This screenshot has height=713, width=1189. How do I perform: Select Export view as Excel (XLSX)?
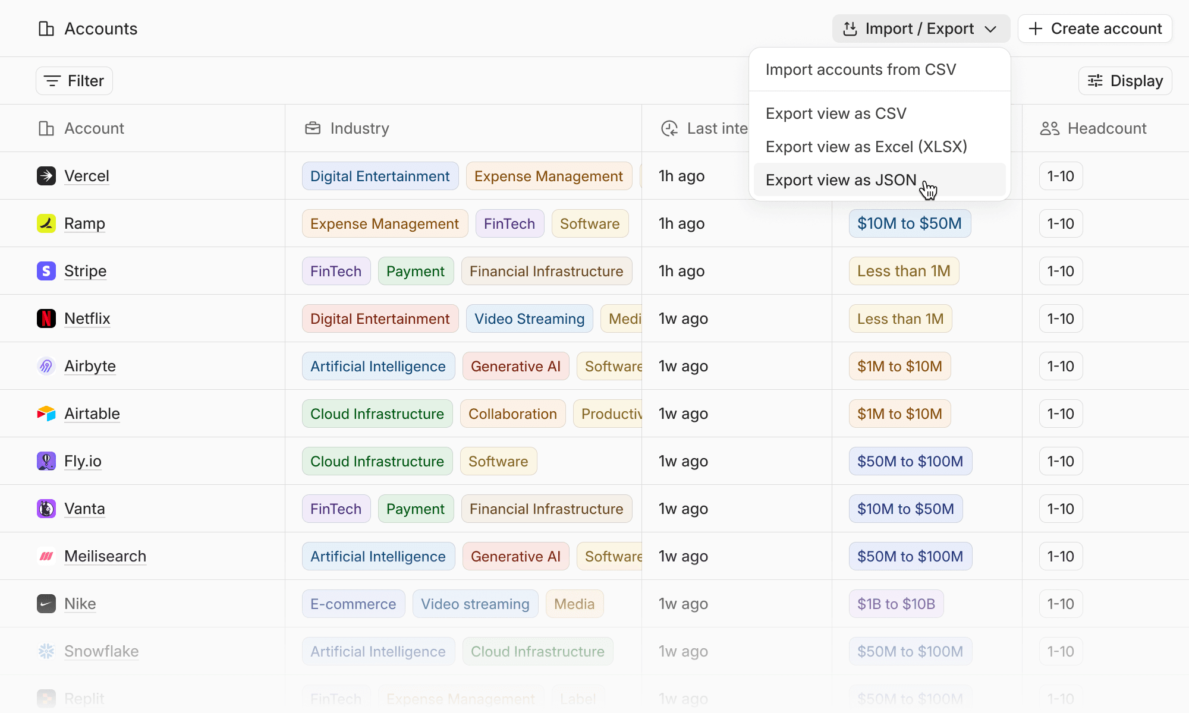pyautogui.click(x=866, y=147)
